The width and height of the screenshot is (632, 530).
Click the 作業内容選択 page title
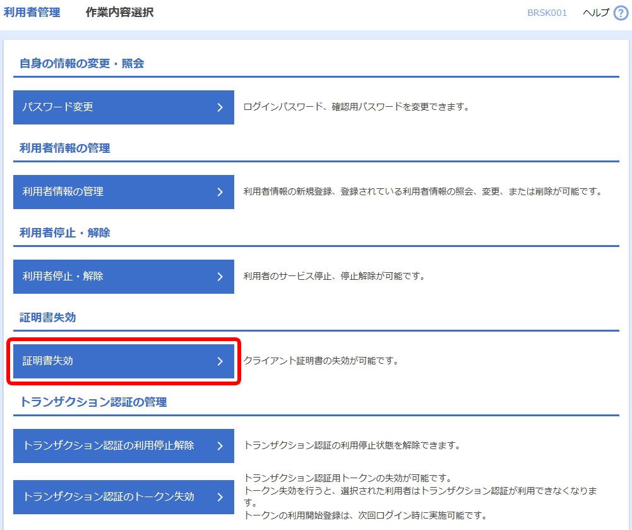pyautogui.click(x=119, y=13)
